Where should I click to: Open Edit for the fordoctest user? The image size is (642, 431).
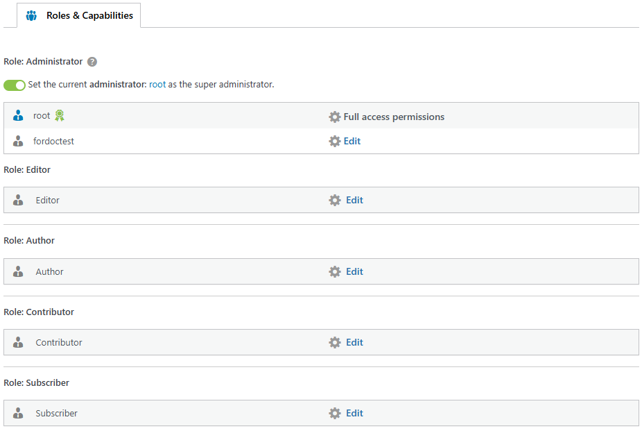(x=354, y=141)
